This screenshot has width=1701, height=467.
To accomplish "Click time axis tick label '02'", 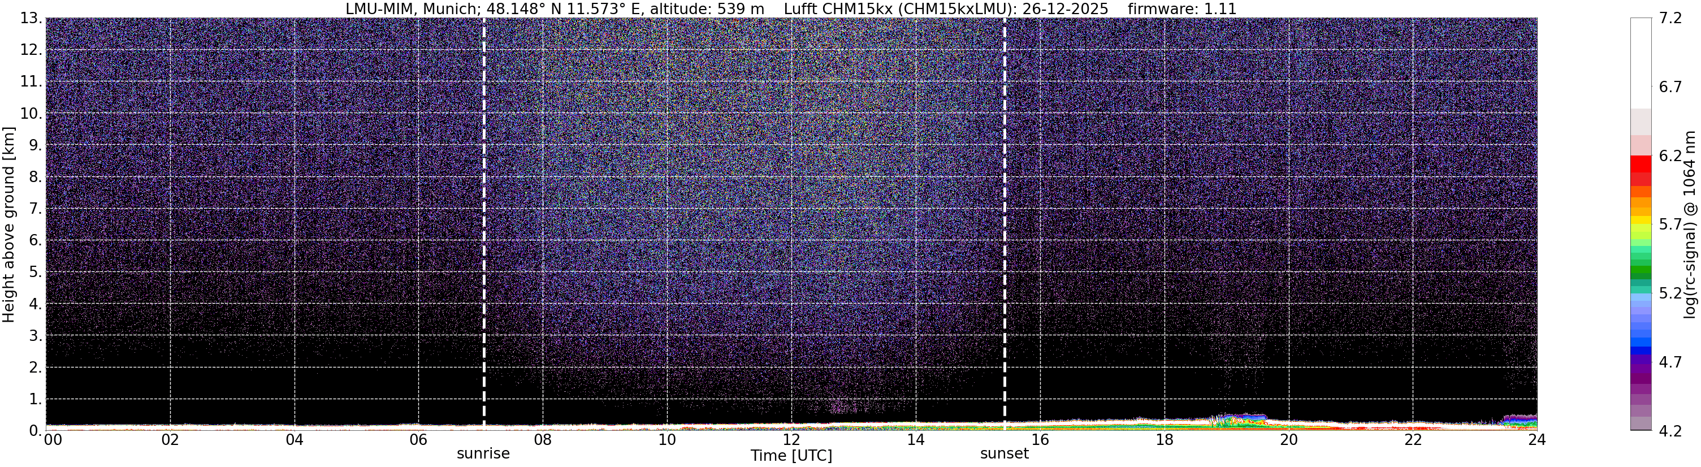I will pyautogui.click(x=170, y=440).
